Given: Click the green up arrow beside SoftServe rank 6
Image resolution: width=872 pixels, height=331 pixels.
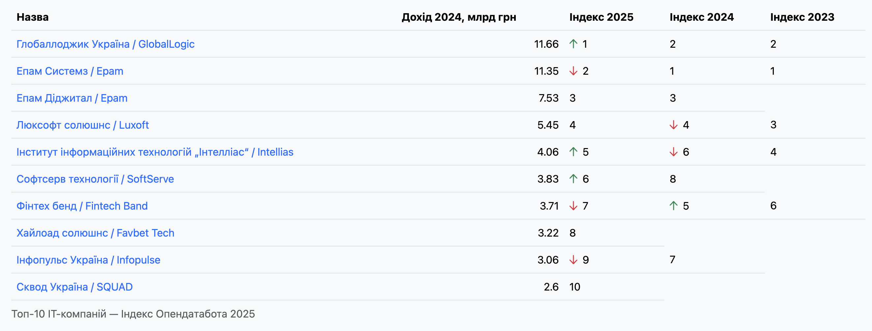Looking at the screenshot, I should pyautogui.click(x=573, y=179).
